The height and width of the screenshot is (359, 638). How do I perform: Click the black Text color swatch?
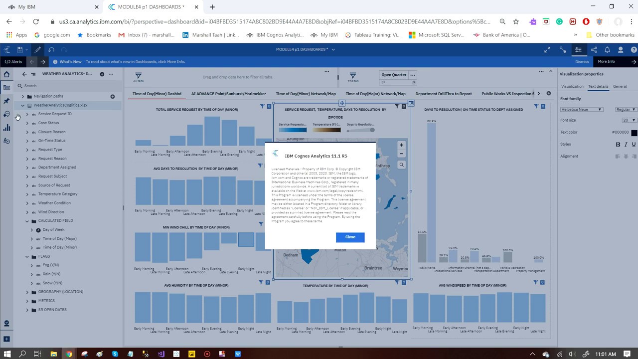point(634,133)
